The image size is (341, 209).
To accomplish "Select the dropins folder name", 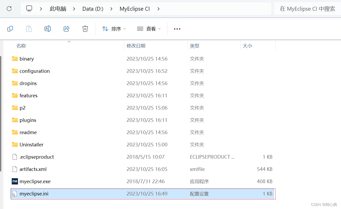I will pyautogui.click(x=28, y=83).
